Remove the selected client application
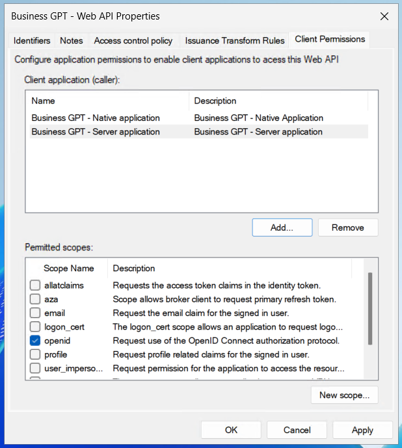The image size is (402, 448). click(x=348, y=228)
